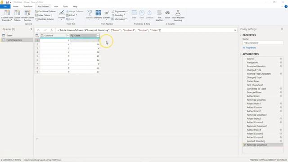Open settings gear for Inserted Rounding

coord(281,141)
